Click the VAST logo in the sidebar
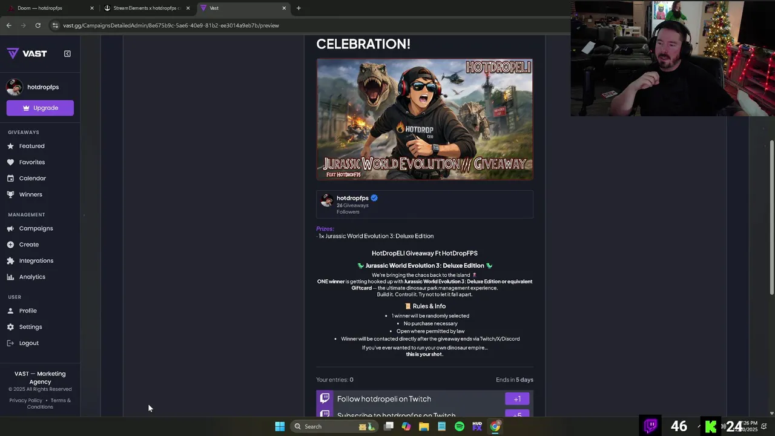The height and width of the screenshot is (436, 775). (27, 53)
